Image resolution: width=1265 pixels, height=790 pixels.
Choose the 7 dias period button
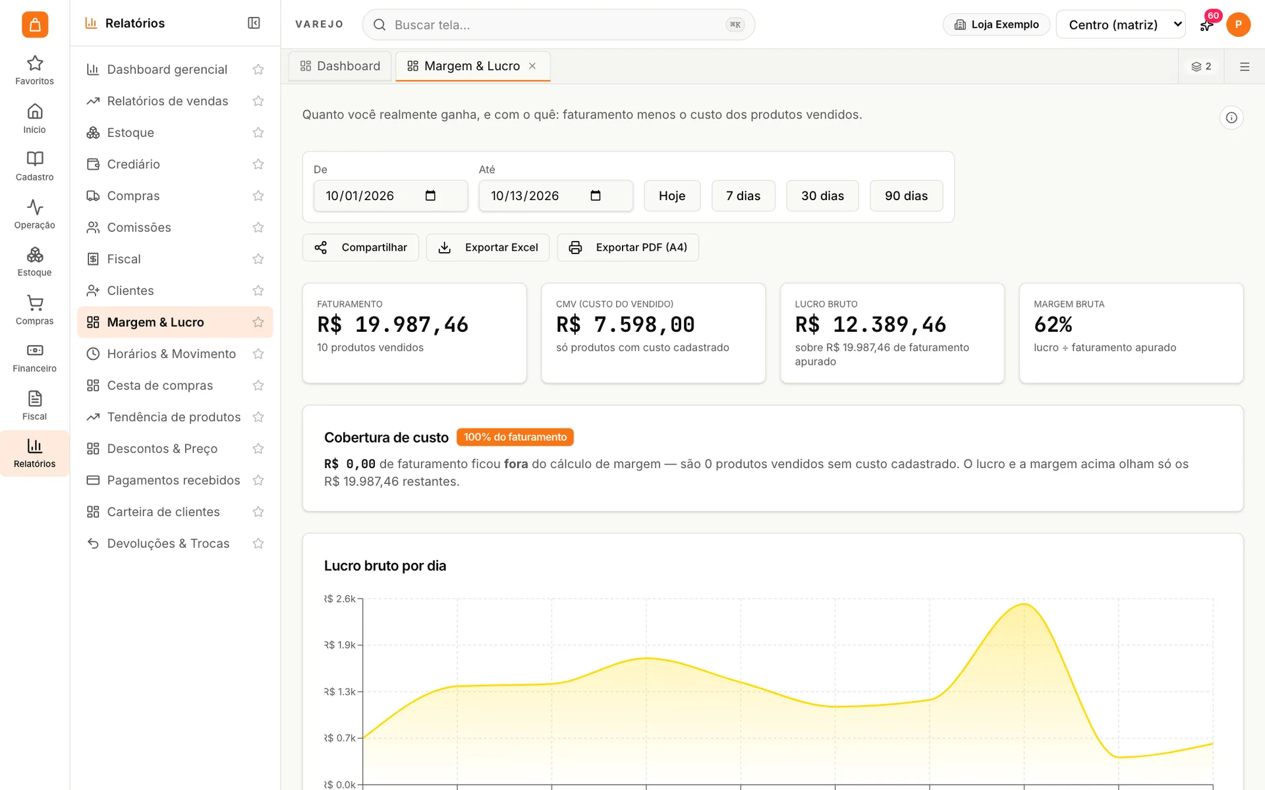click(743, 196)
